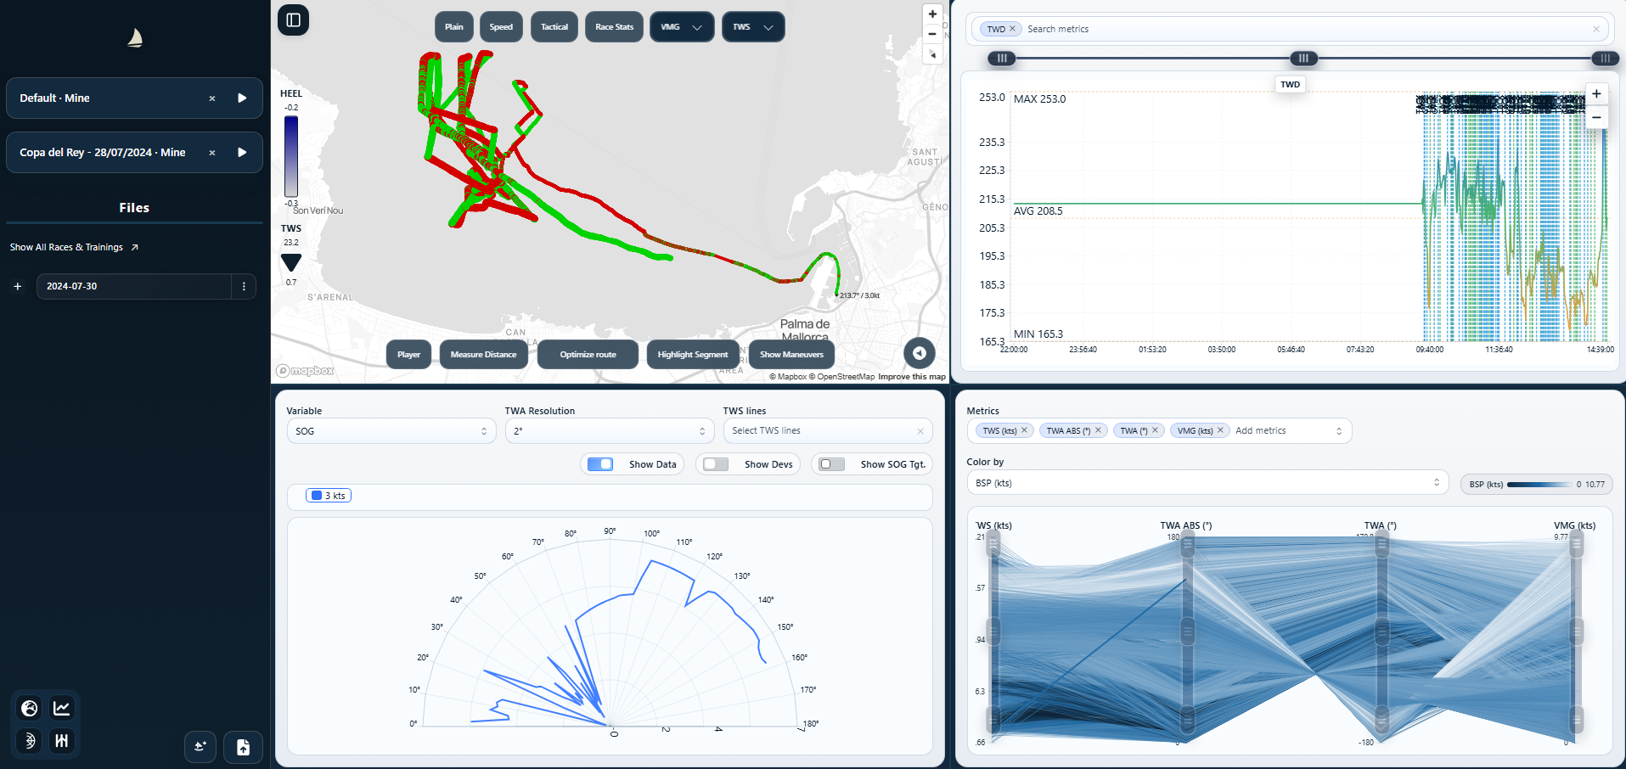Open the Color by BSP dropdown
The width and height of the screenshot is (1626, 769).
(x=1207, y=483)
